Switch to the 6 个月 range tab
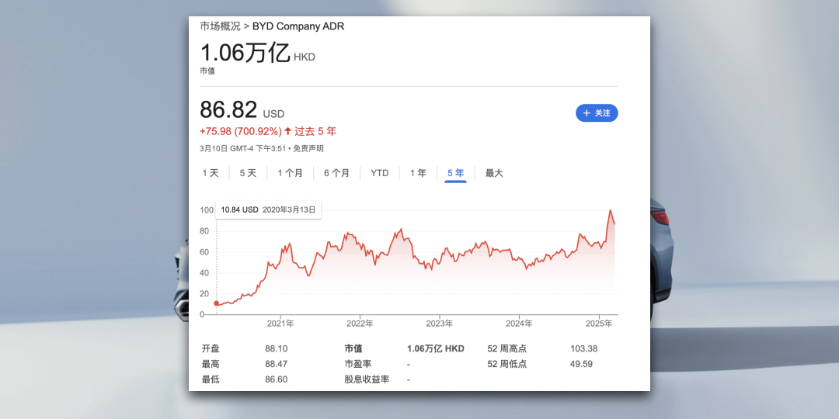This screenshot has width=839, height=419. [x=336, y=173]
